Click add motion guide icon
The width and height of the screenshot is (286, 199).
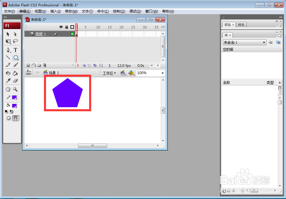point(33,65)
